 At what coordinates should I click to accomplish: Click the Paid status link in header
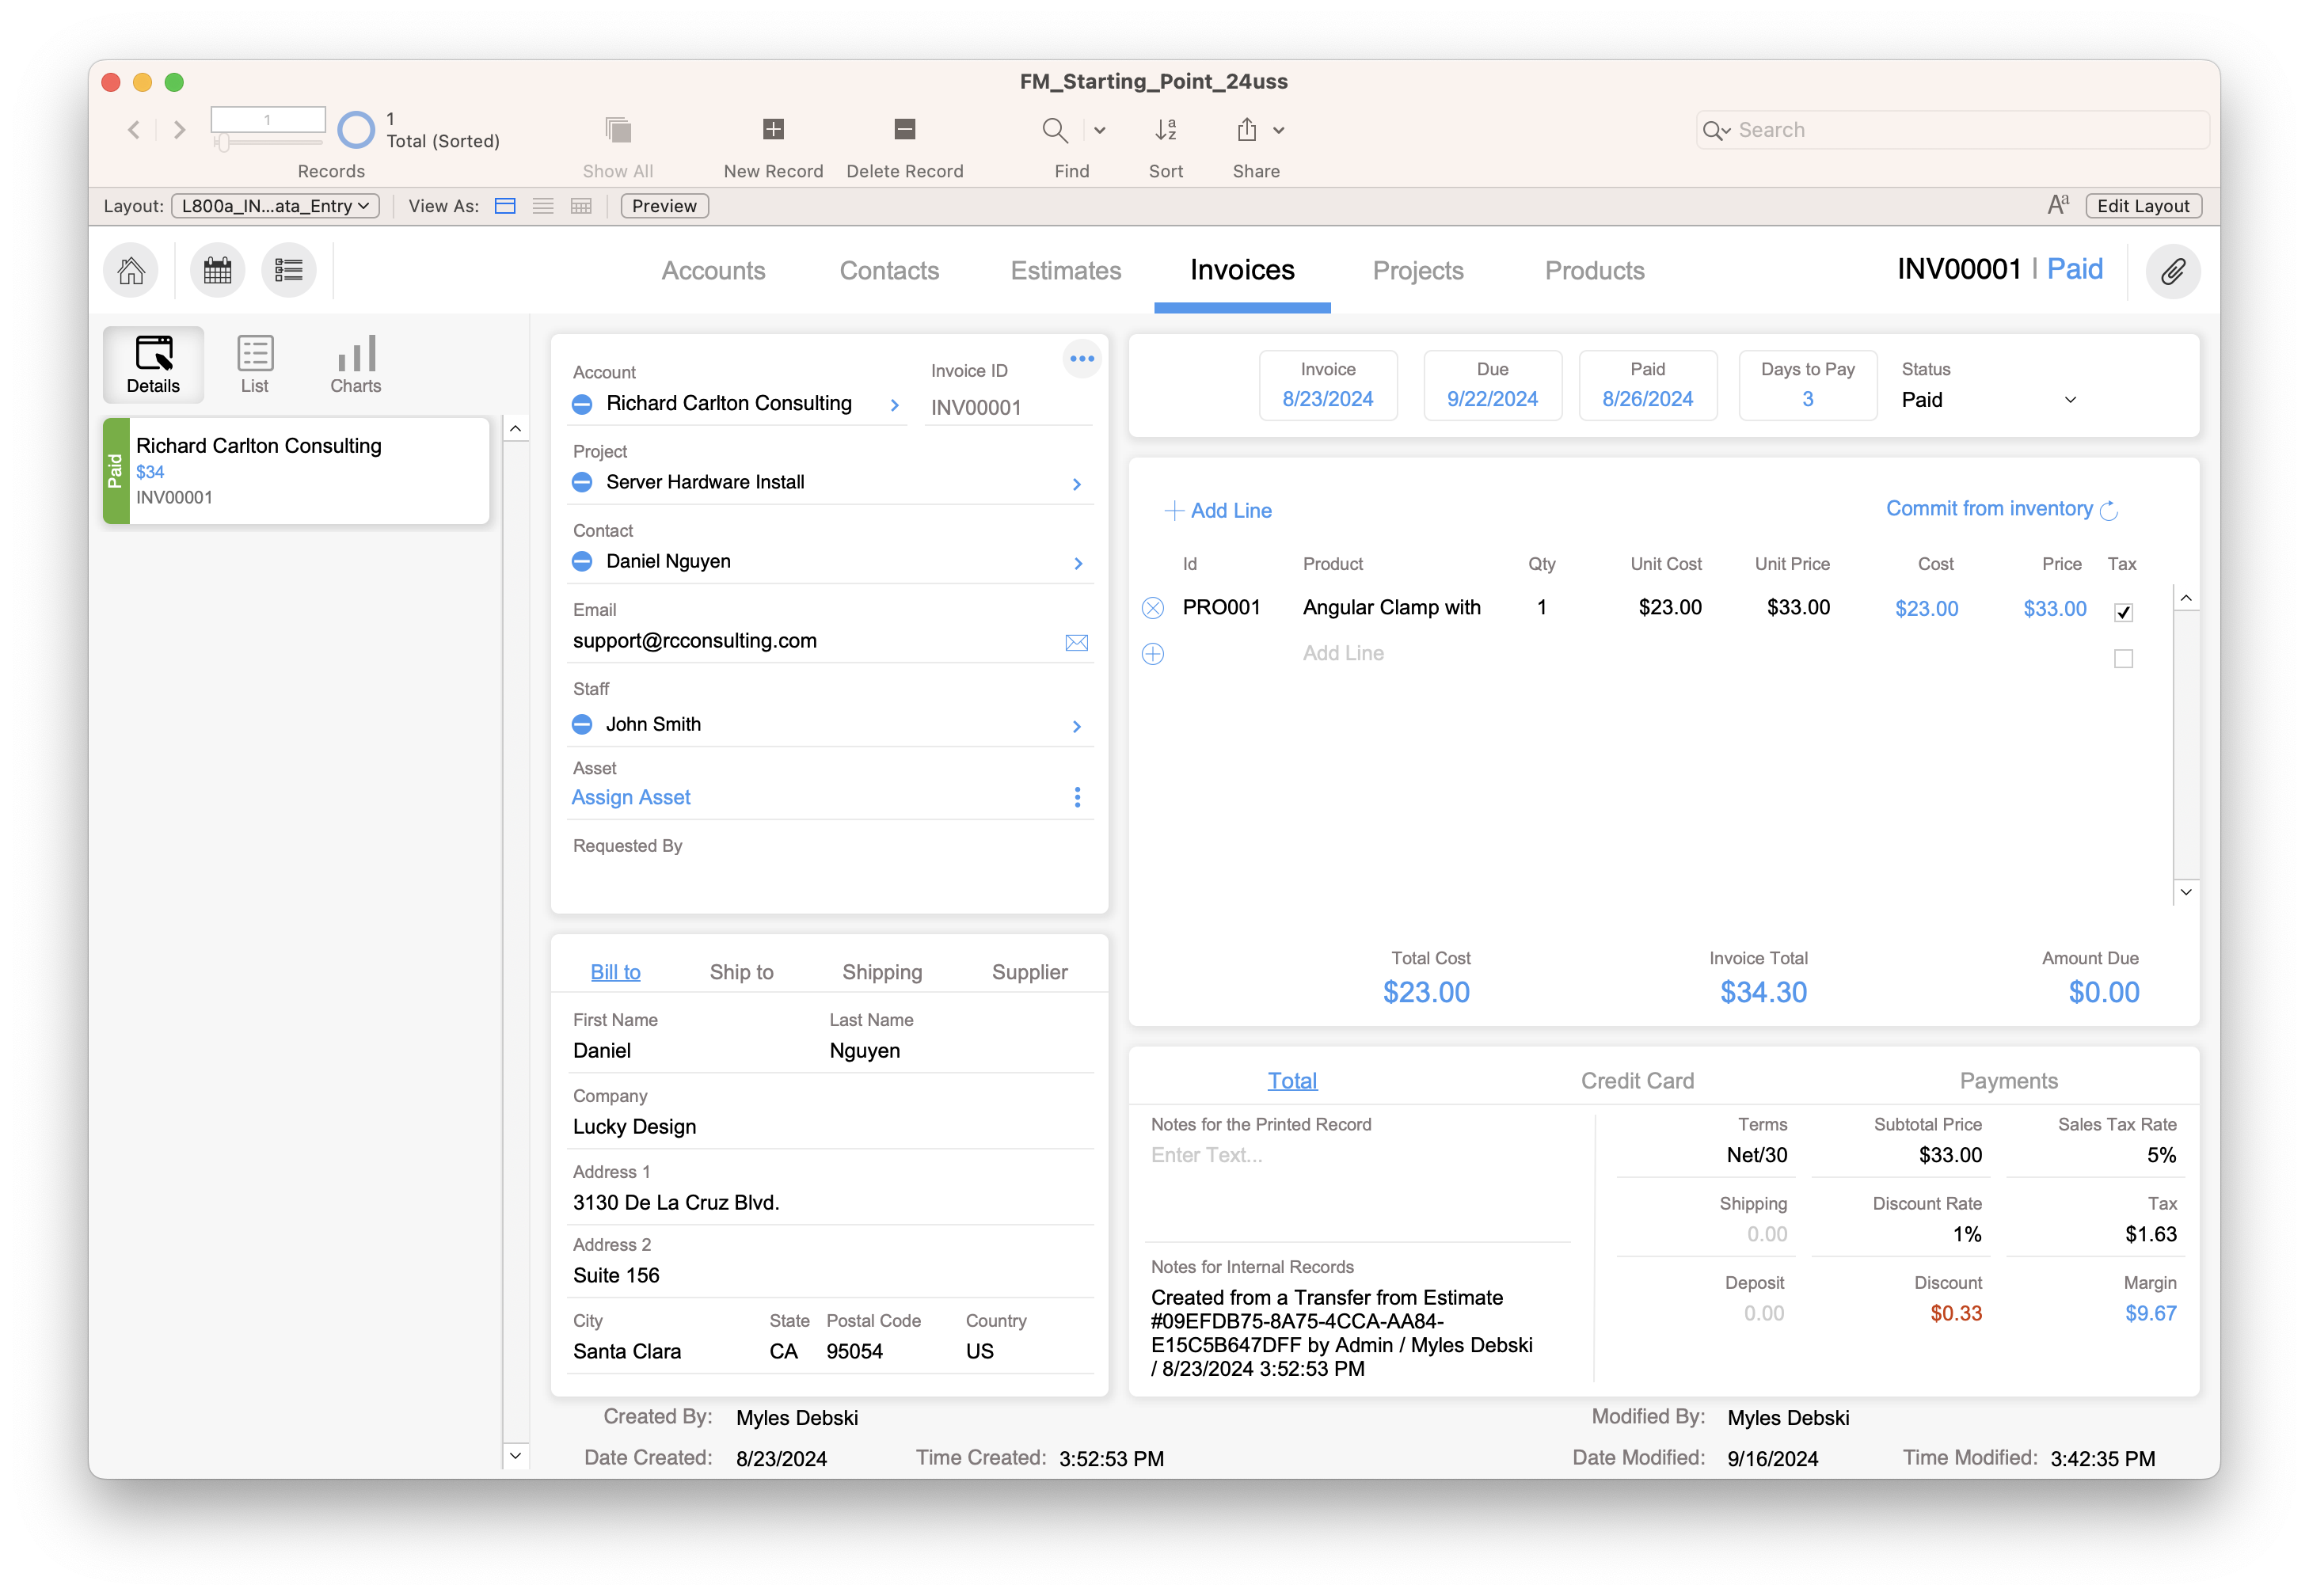click(2074, 270)
